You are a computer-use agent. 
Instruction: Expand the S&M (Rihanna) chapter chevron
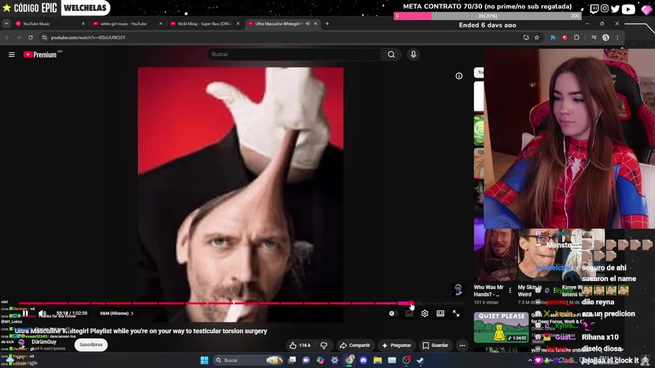click(x=132, y=313)
